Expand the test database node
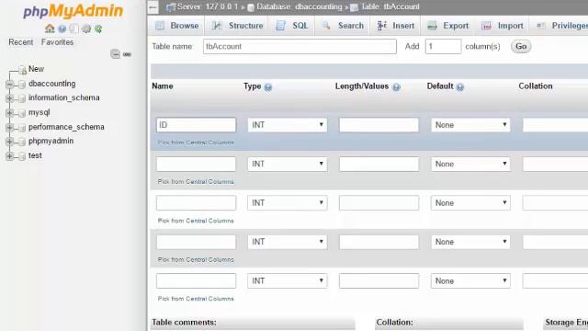The width and height of the screenshot is (588, 331). click(x=9, y=156)
